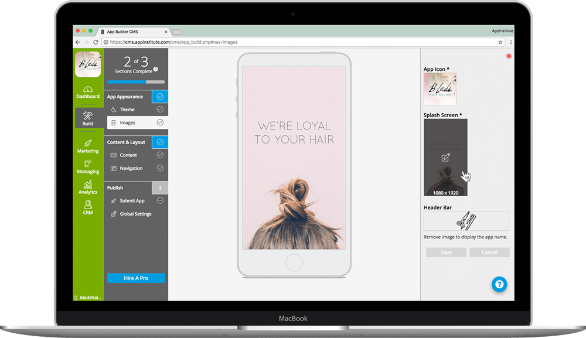Click the Images completion checkmark
The width and height of the screenshot is (586, 338).
tap(160, 122)
